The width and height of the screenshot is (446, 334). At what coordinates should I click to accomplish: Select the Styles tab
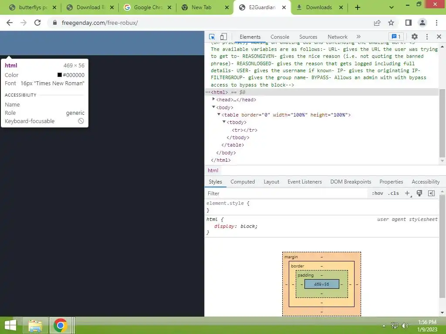click(215, 182)
